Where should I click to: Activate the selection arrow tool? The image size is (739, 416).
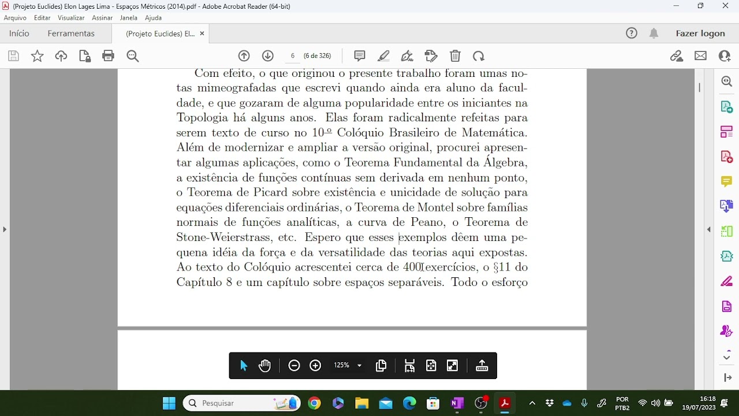pyautogui.click(x=243, y=366)
